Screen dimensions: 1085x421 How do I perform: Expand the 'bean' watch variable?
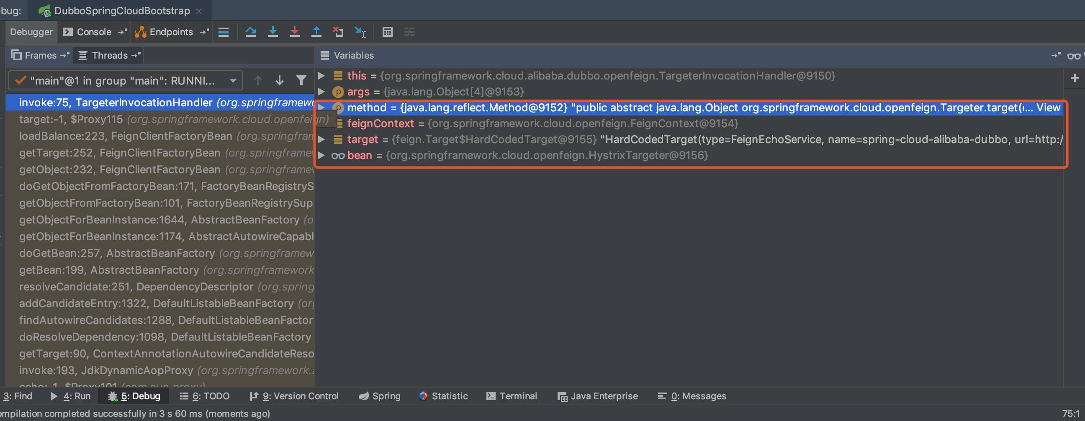(x=321, y=155)
